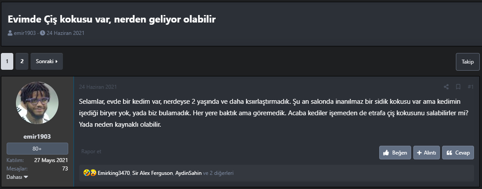The width and height of the screenshot is (482, 189).
Task: Like the post with Beğen button
Action: (x=395, y=152)
